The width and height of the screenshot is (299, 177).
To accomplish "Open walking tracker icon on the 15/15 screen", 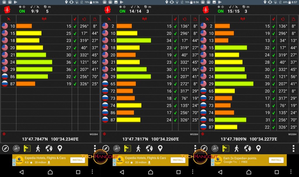I will click(237, 148).
